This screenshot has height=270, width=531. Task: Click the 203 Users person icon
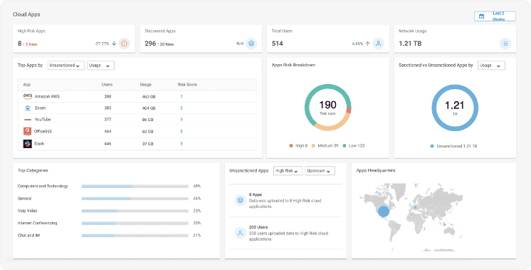[x=240, y=233]
